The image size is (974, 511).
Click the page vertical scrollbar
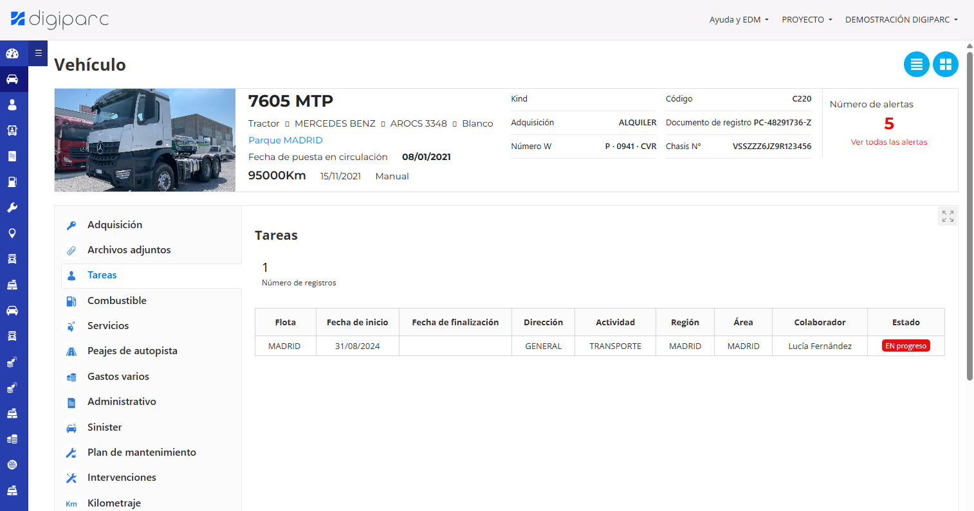[x=969, y=212]
